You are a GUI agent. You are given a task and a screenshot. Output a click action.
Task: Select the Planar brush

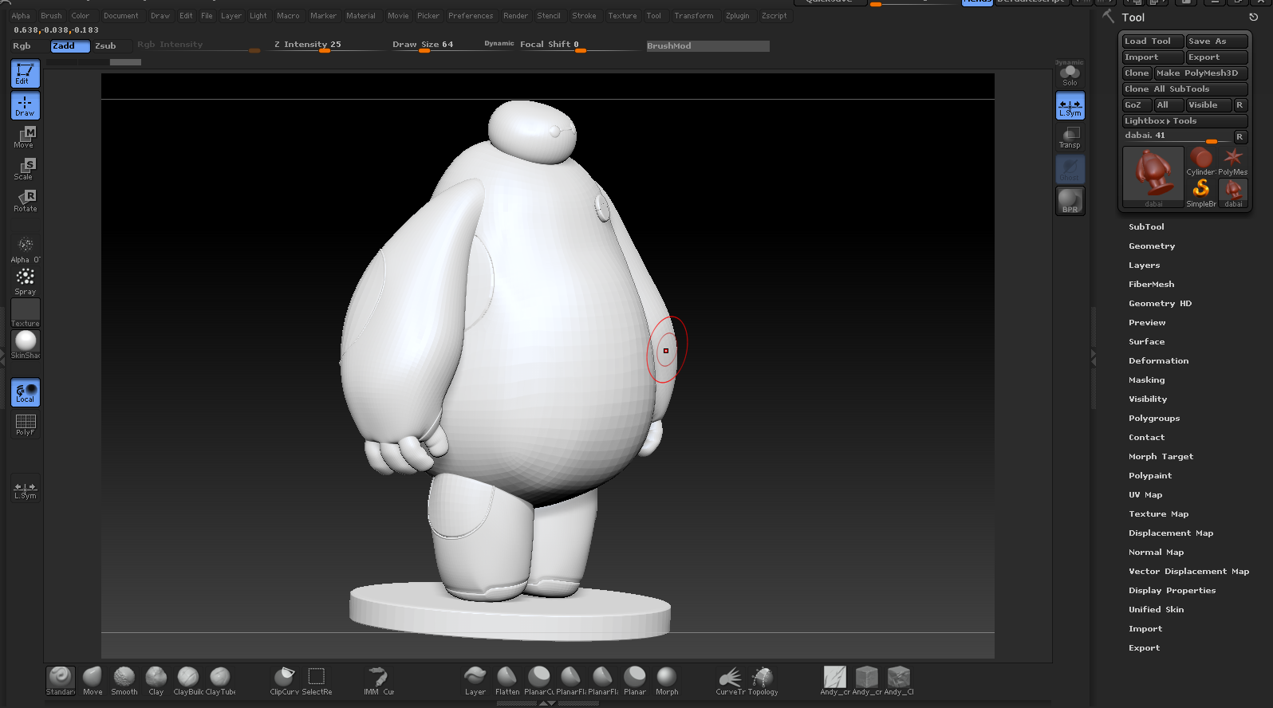pos(635,681)
